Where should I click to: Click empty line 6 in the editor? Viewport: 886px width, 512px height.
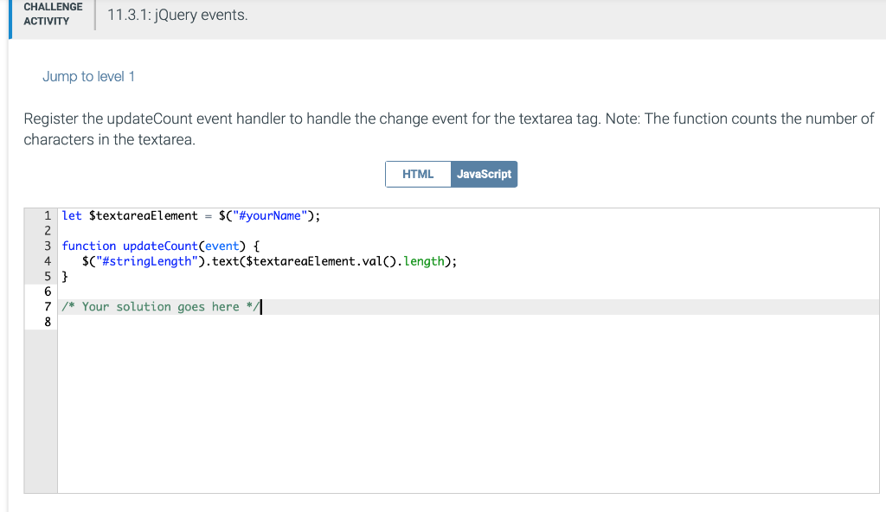(468, 291)
